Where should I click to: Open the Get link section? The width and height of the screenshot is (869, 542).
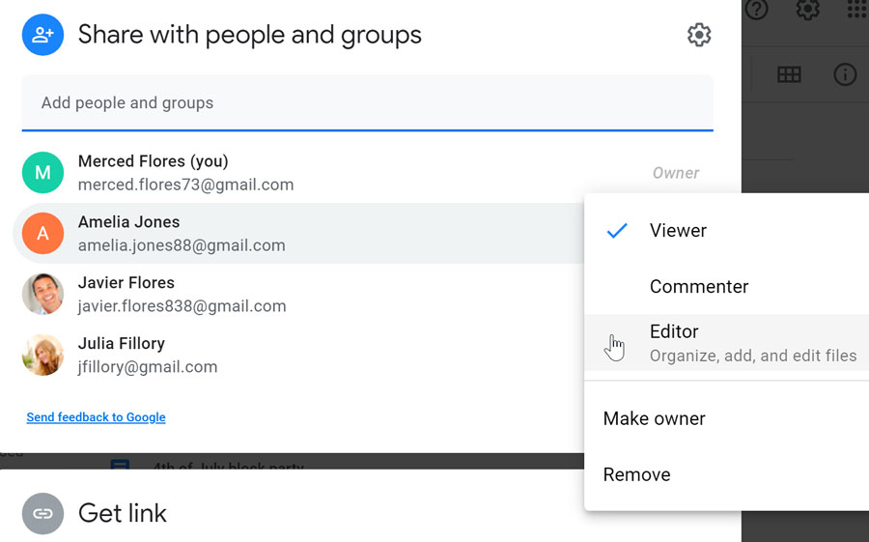click(x=123, y=513)
